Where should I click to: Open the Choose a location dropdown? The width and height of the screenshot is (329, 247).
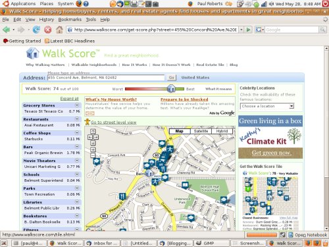click(267, 106)
